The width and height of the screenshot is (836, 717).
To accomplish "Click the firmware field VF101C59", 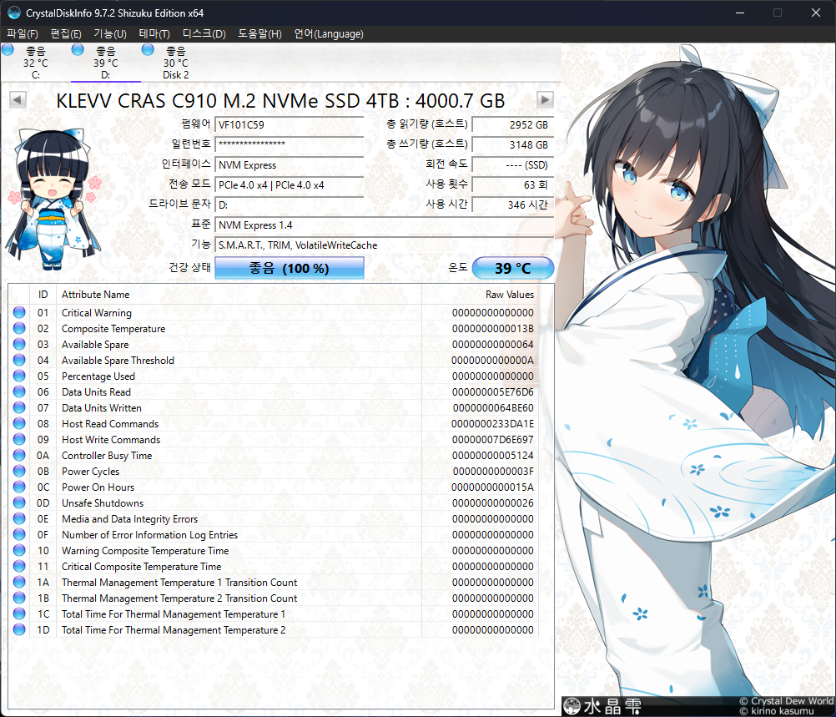I will pos(289,125).
